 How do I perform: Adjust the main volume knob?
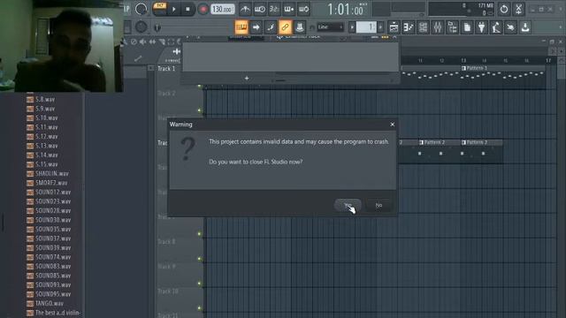click(x=141, y=9)
